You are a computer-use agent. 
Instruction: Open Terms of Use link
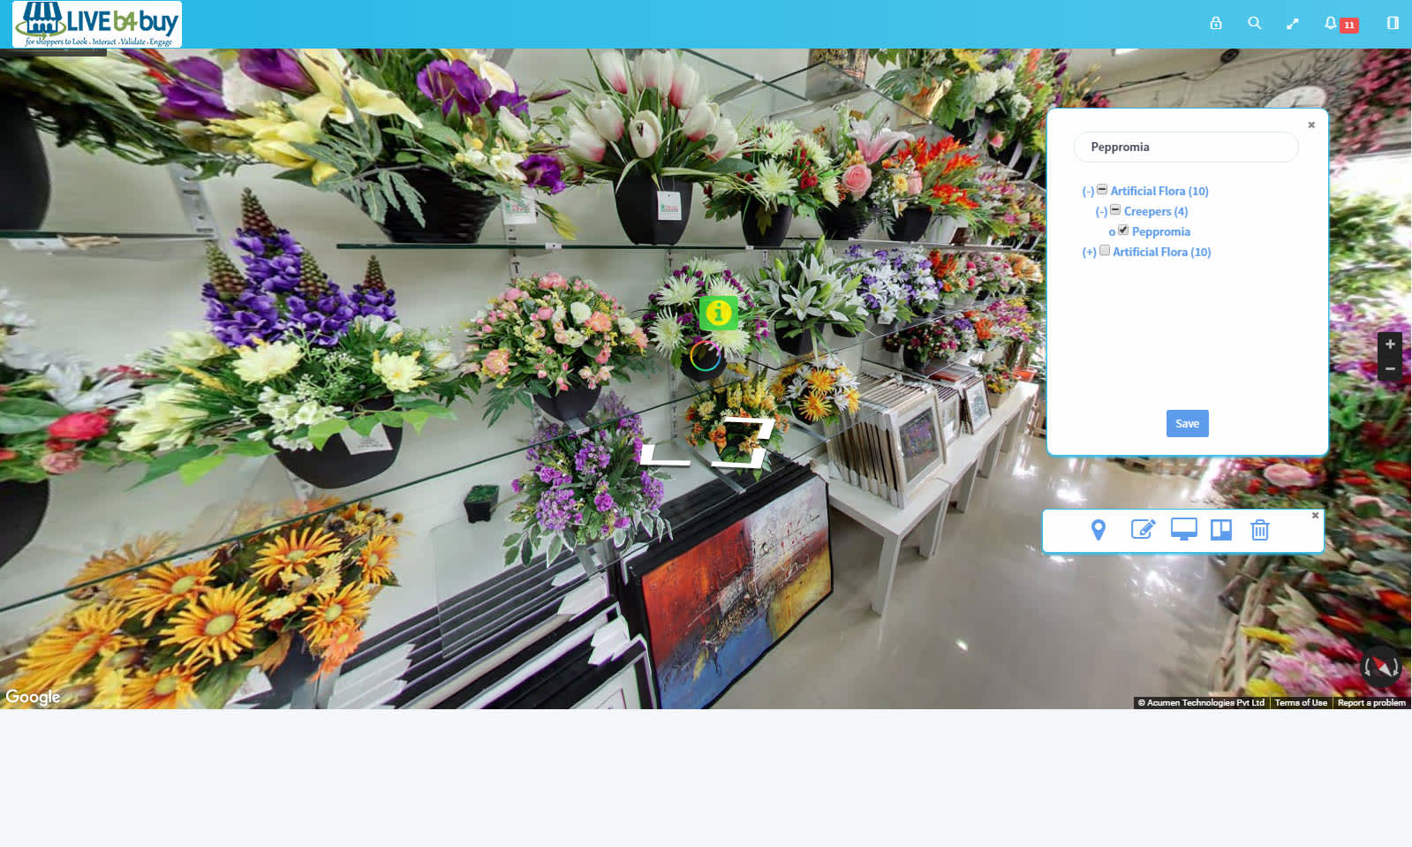[1301, 703]
